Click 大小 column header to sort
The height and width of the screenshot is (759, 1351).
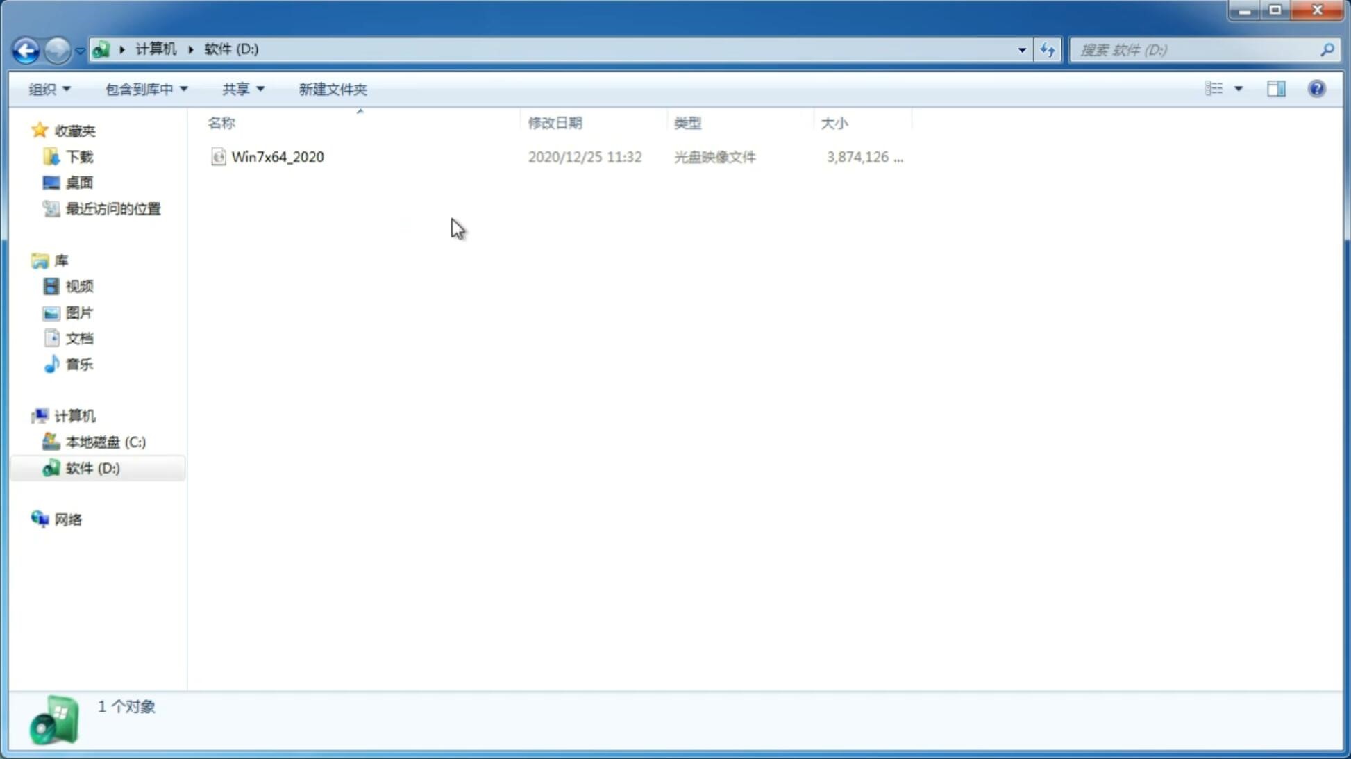click(x=833, y=122)
